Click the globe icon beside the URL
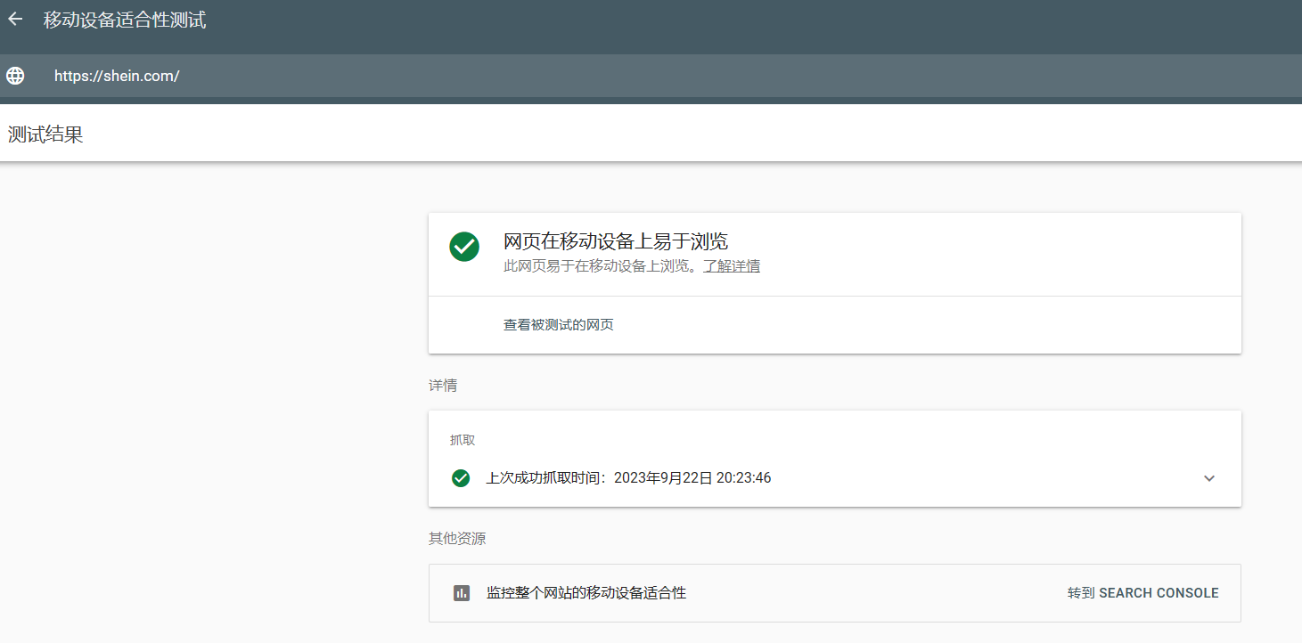Screen dimensions: 1302x643 [15, 76]
